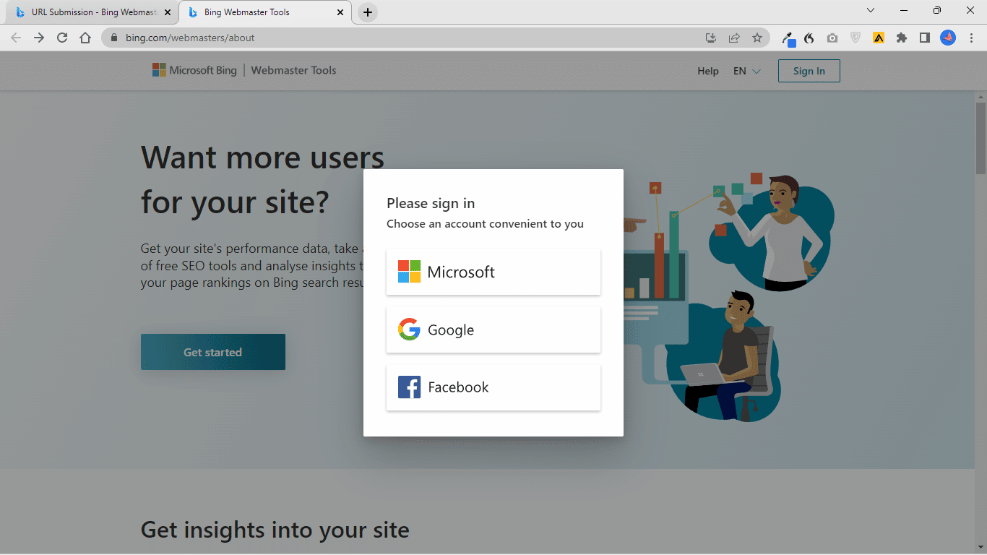Image resolution: width=987 pixels, height=555 pixels.
Task: Open the EN language dropdown
Action: click(746, 71)
